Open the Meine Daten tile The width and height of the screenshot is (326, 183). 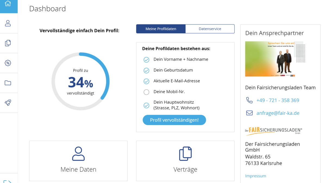point(78,160)
